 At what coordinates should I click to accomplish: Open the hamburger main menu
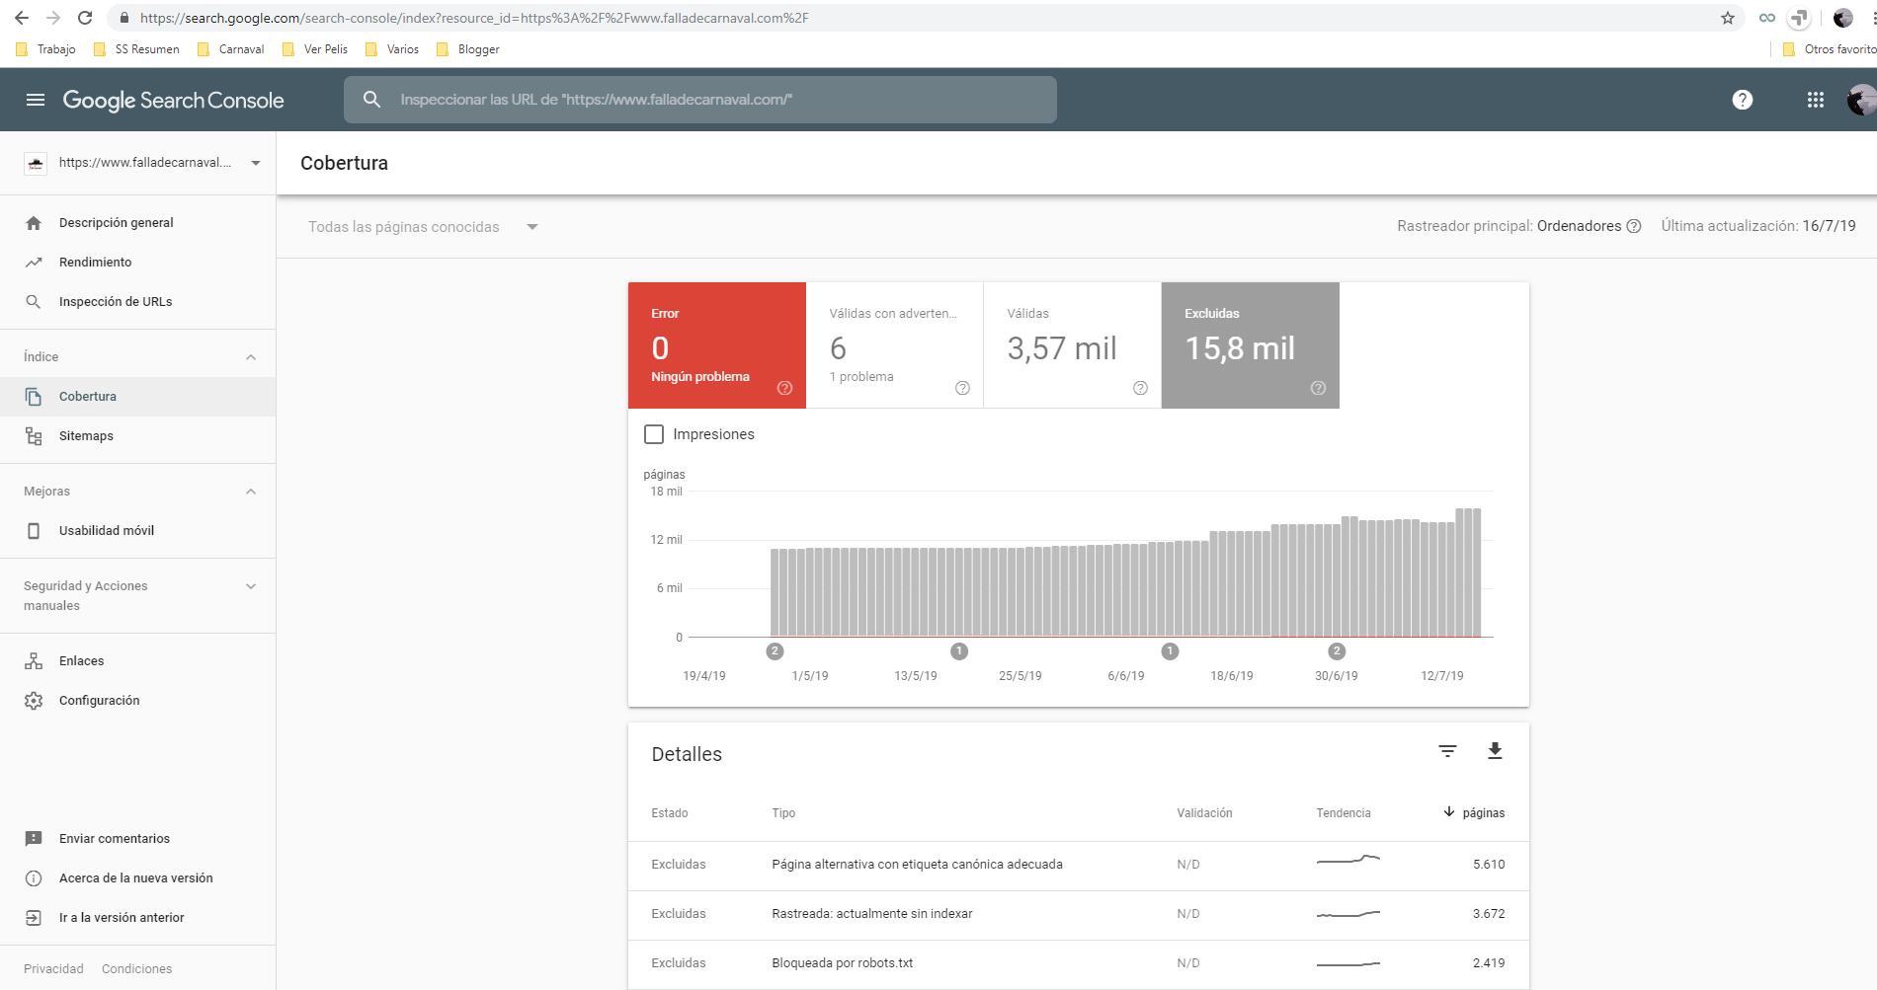(x=36, y=100)
